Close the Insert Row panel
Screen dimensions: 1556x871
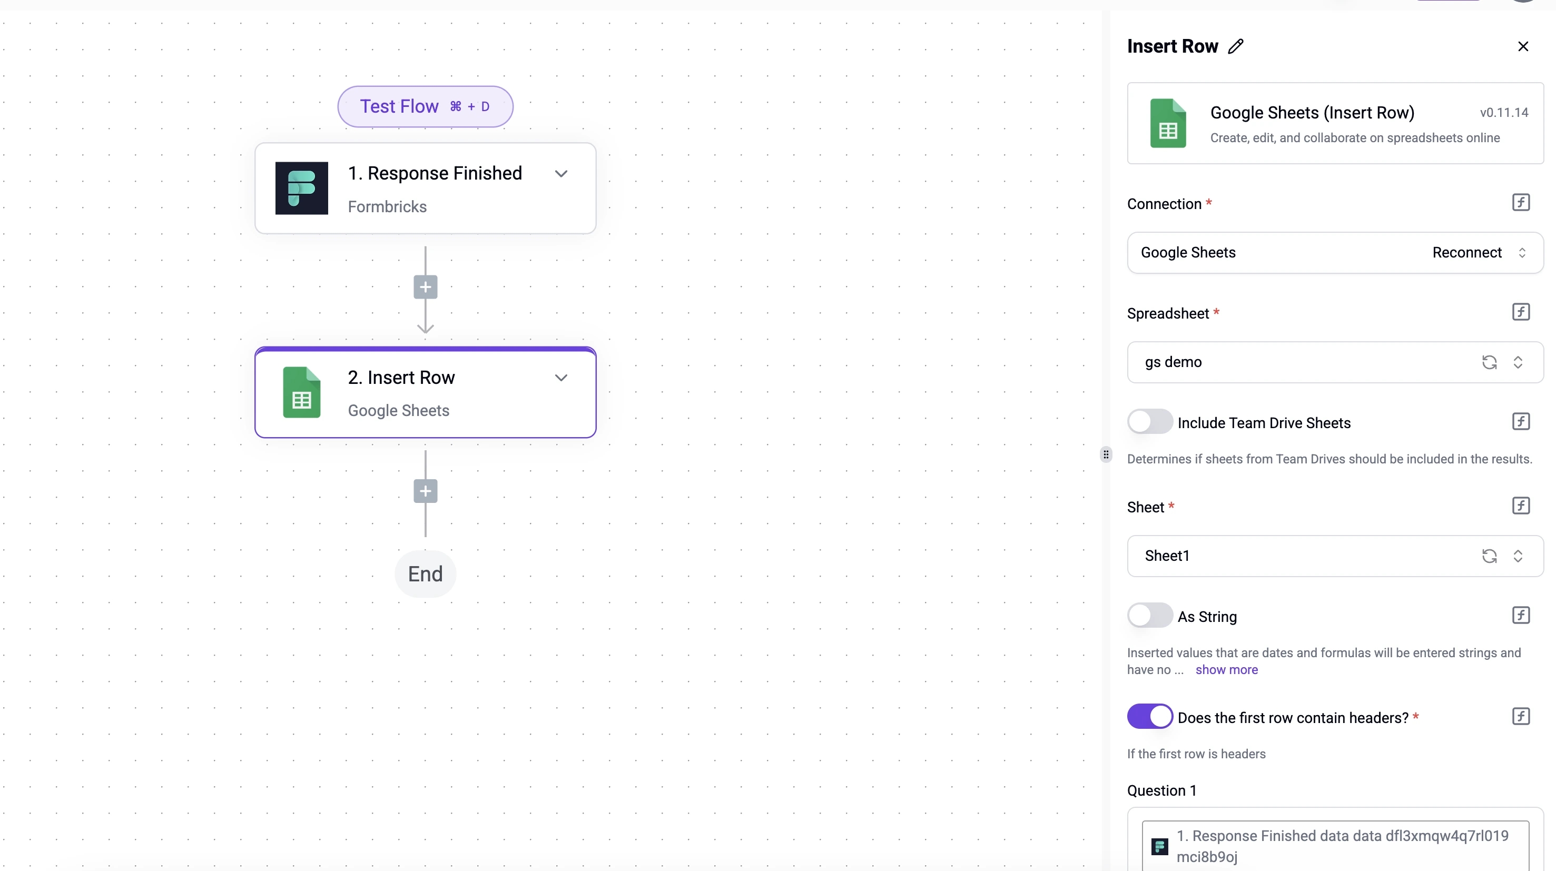[x=1523, y=46]
